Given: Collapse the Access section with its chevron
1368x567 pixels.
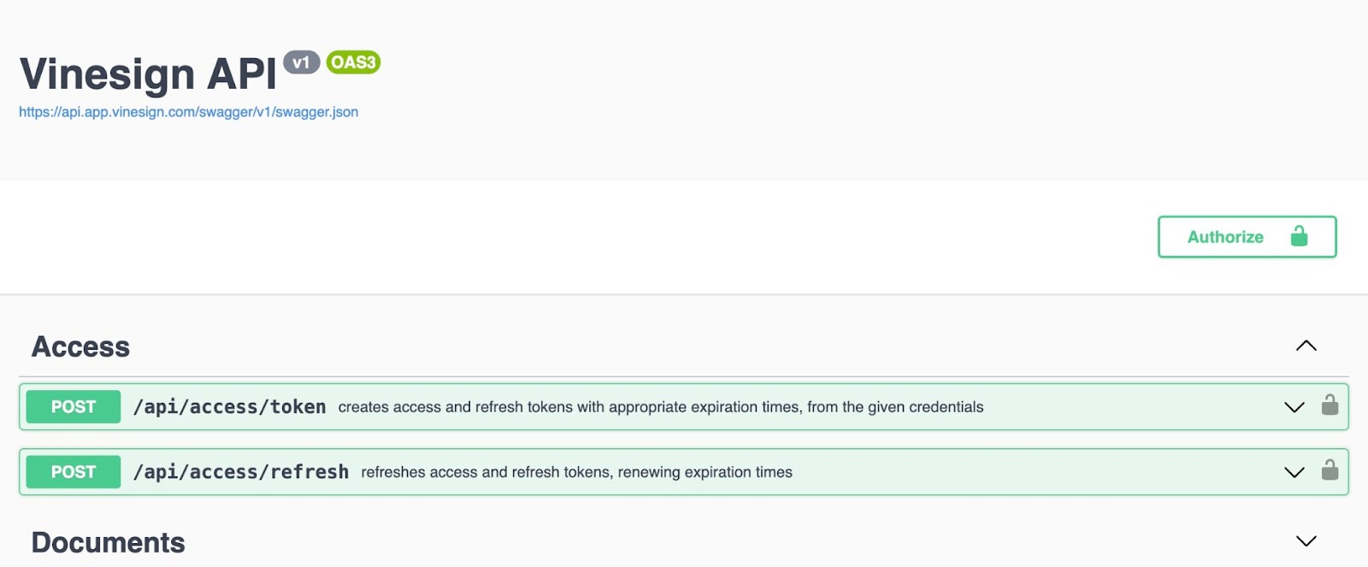Looking at the screenshot, I should click(1306, 346).
